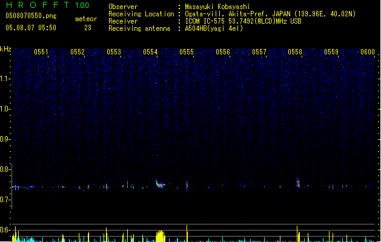Click the 1.0 kHz frequency tick label
381x242 pixels.
tap(5, 109)
